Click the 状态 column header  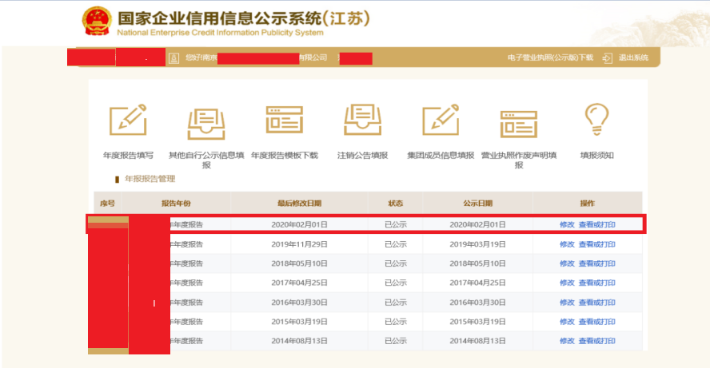point(395,203)
